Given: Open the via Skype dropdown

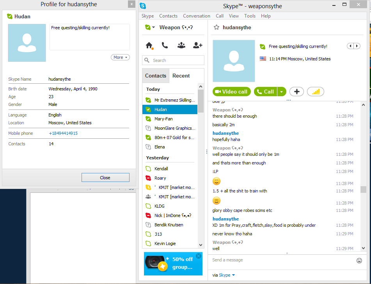Looking at the screenshot, I should point(227,275).
